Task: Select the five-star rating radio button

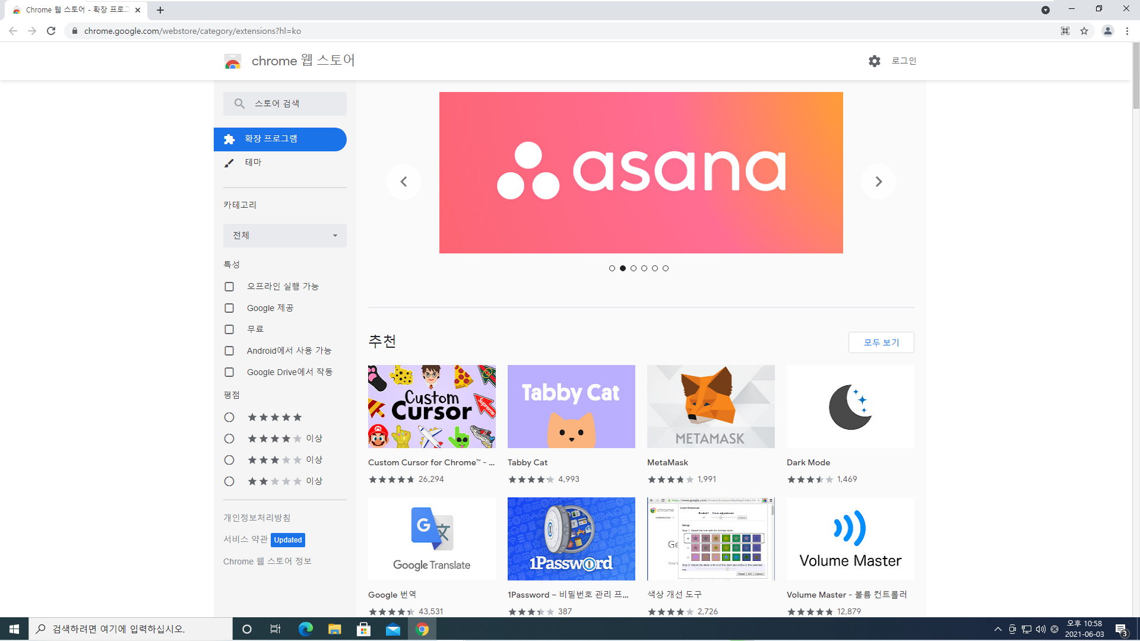Action: click(229, 417)
